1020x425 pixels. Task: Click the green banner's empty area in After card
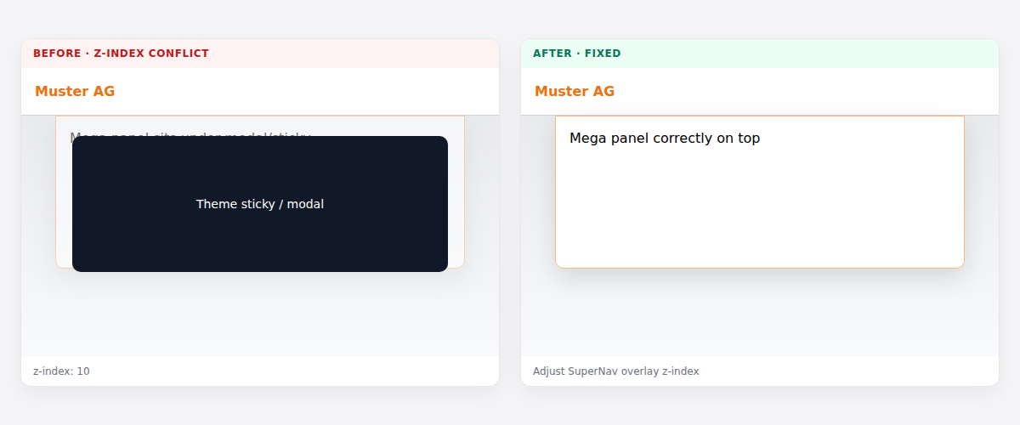click(807, 54)
